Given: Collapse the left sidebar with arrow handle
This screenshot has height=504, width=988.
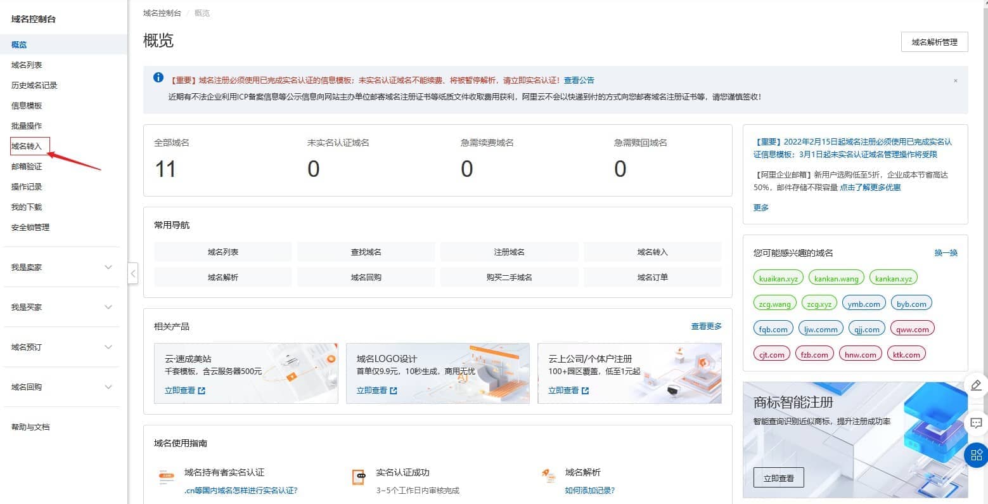Looking at the screenshot, I should tap(132, 274).
